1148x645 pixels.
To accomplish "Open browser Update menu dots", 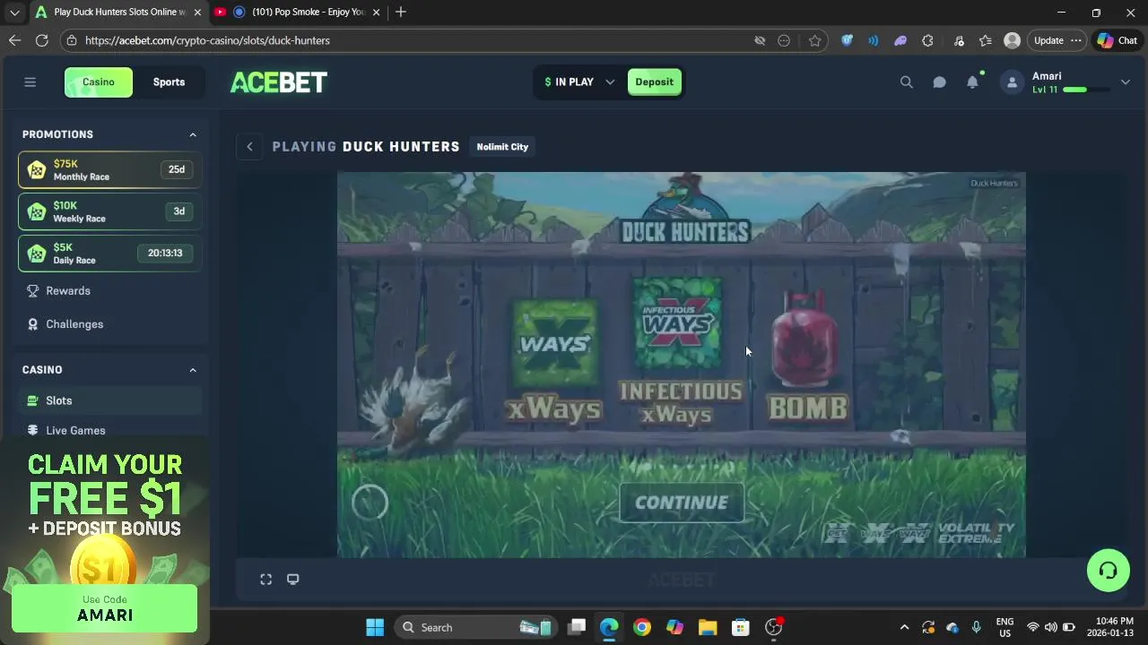I will (1075, 40).
